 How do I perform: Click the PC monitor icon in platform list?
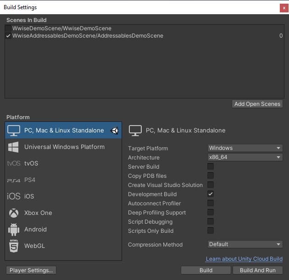pyautogui.click(x=14, y=131)
